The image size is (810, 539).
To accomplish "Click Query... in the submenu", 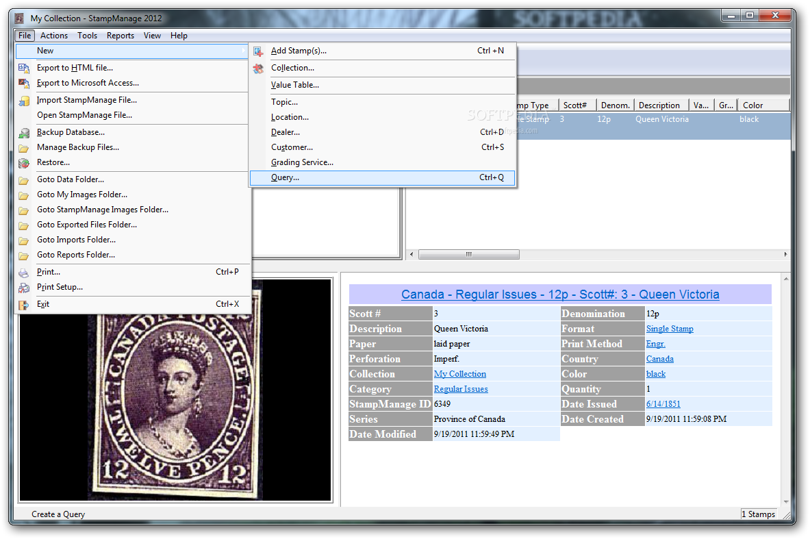I will (383, 177).
